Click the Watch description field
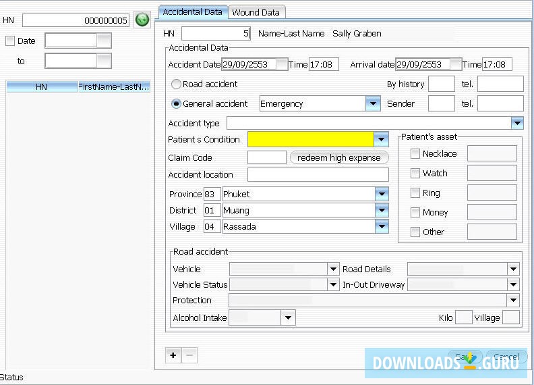 pyautogui.click(x=492, y=173)
